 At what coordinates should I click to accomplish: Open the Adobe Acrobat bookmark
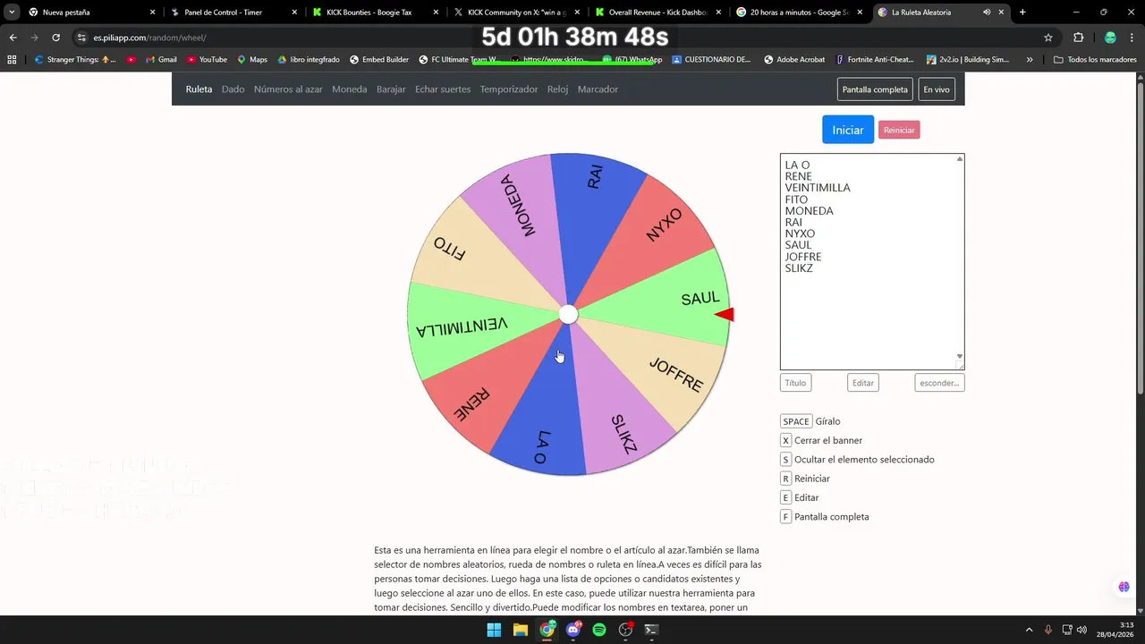click(x=794, y=59)
